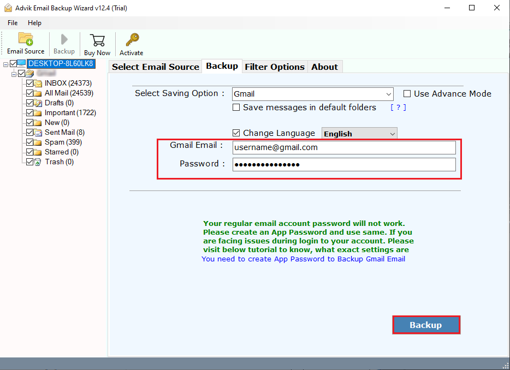Switch to Select Email Source tab

[x=156, y=67]
